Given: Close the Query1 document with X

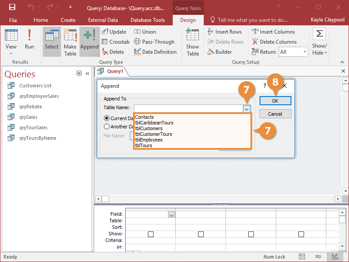Looking at the screenshot, I should tap(343, 71).
